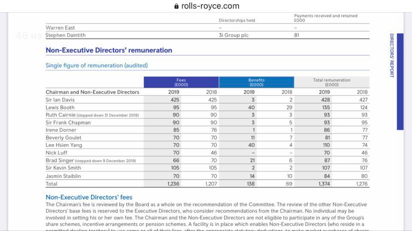Tap the rolls-royce.com URL text
The width and height of the screenshot is (412, 231).
[210, 6]
